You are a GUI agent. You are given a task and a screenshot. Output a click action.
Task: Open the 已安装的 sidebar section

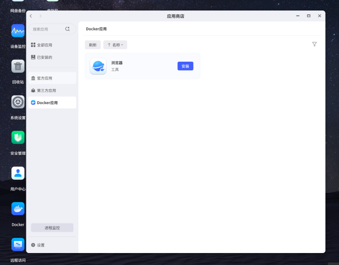point(52,57)
